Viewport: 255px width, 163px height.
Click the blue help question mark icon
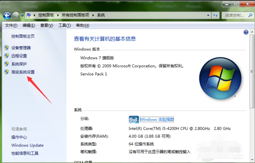246,32
